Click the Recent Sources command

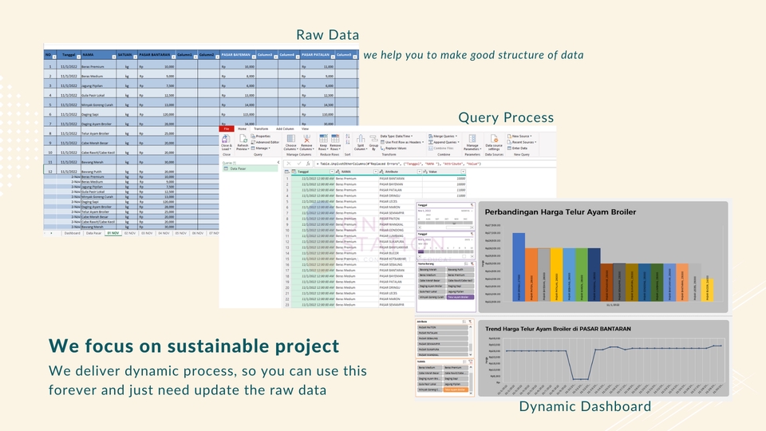click(x=521, y=142)
